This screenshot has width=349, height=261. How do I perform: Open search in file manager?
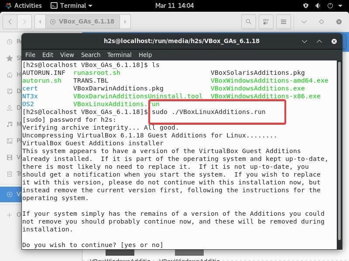[x=249, y=22]
